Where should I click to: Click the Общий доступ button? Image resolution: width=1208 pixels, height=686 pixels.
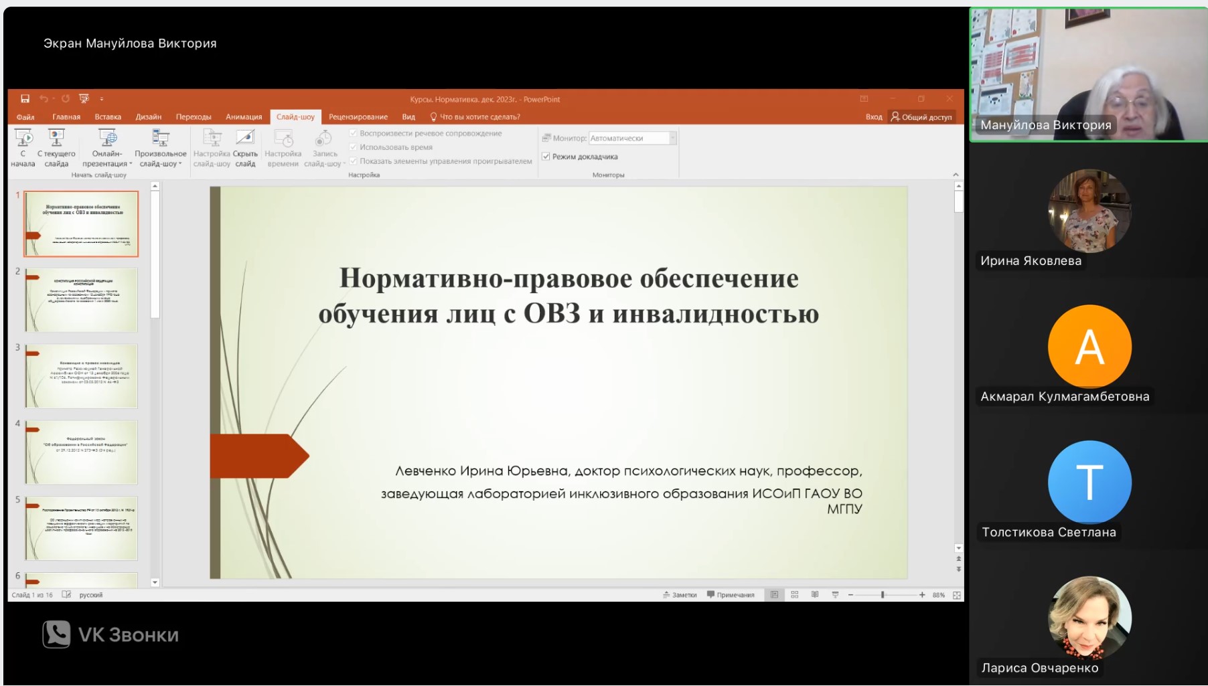pos(921,117)
